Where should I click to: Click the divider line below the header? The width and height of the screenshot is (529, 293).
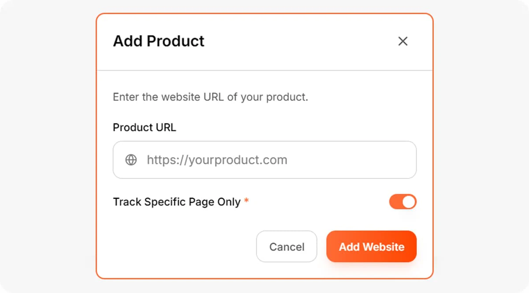pos(264,70)
